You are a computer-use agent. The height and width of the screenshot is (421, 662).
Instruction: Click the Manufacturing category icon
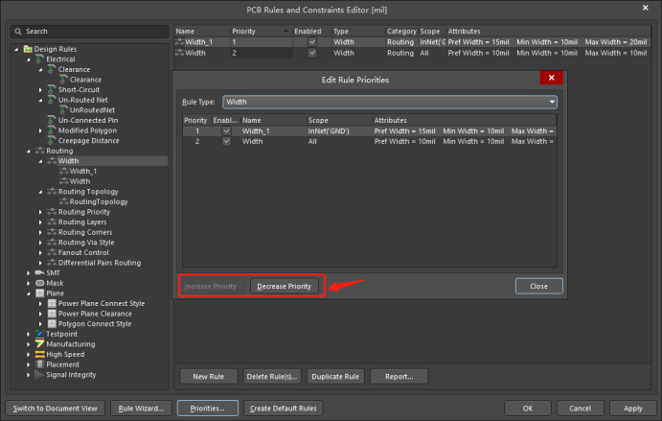click(39, 343)
